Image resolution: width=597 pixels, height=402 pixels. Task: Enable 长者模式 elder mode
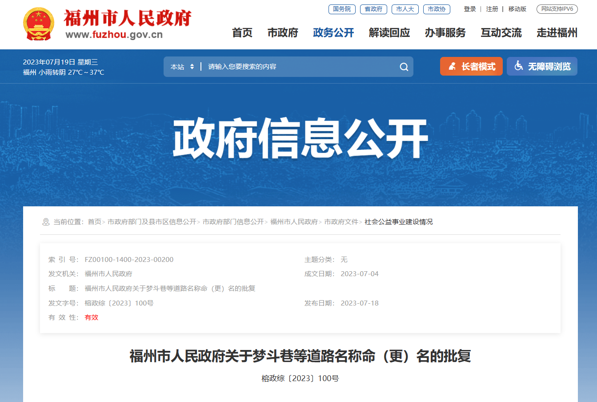click(471, 66)
